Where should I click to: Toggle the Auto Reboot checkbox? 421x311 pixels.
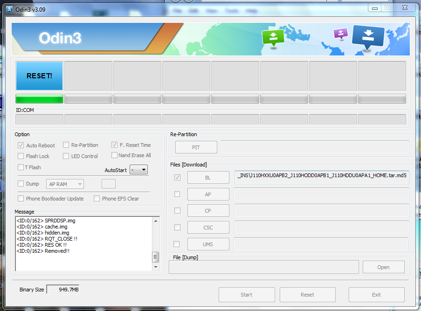tap(21, 145)
